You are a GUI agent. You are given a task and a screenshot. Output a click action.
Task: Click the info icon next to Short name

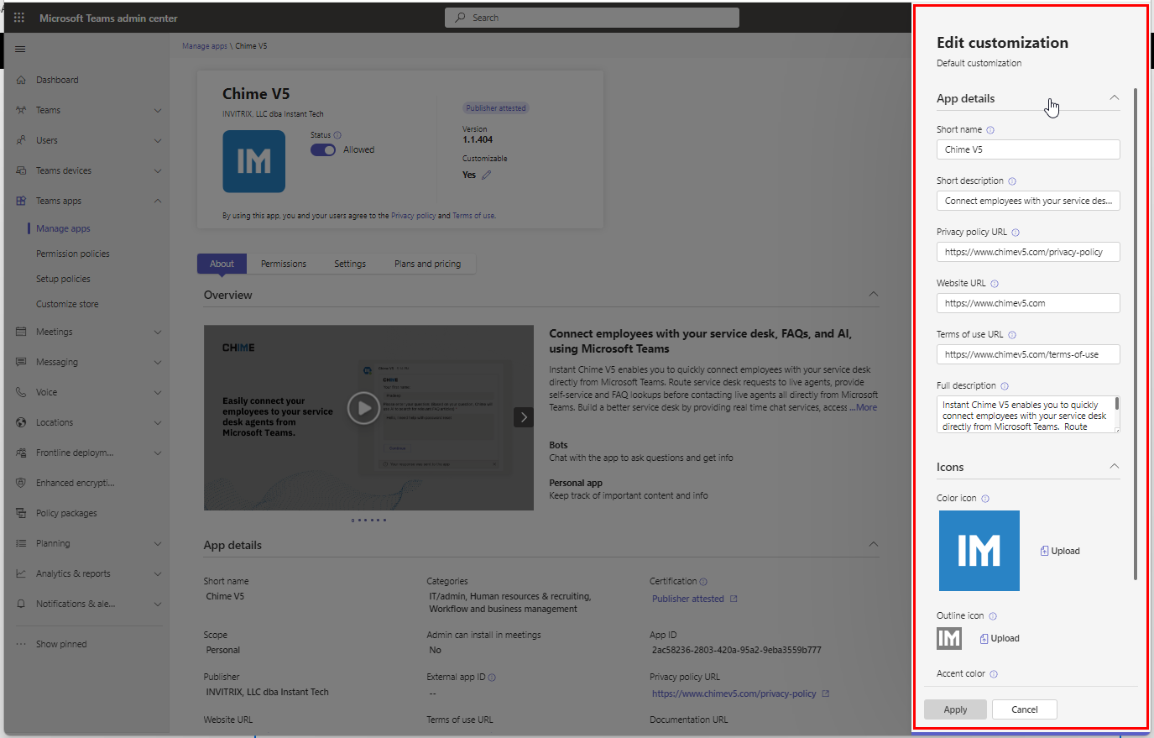(x=990, y=130)
